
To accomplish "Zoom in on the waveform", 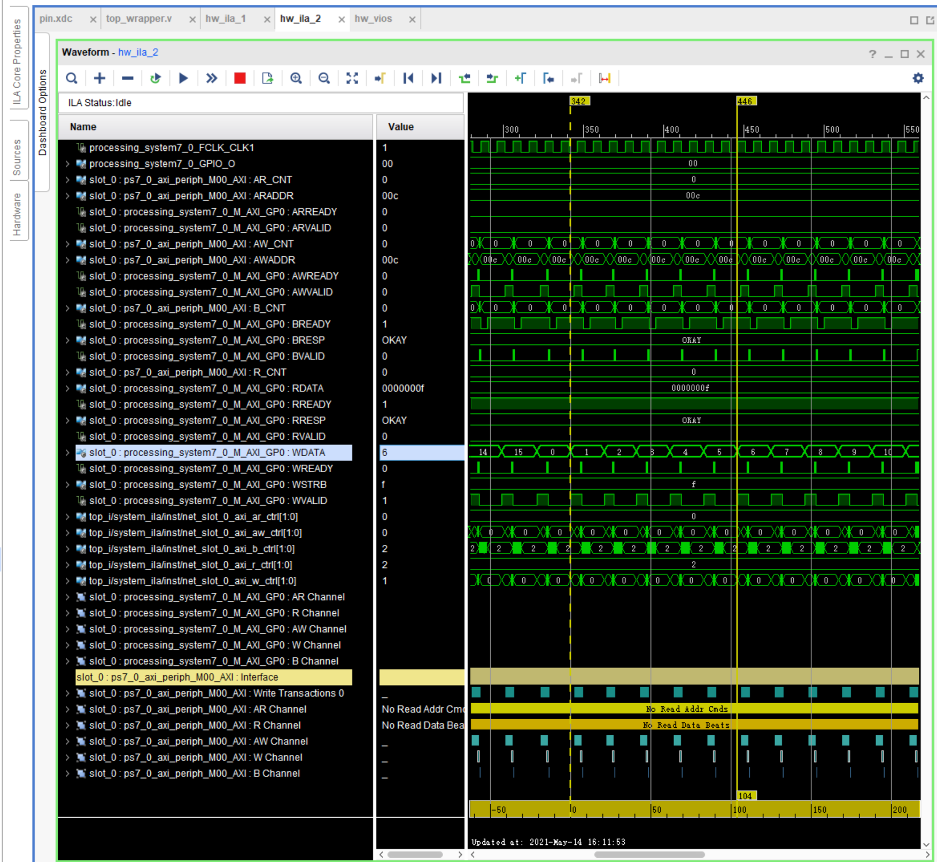I will click(x=296, y=78).
